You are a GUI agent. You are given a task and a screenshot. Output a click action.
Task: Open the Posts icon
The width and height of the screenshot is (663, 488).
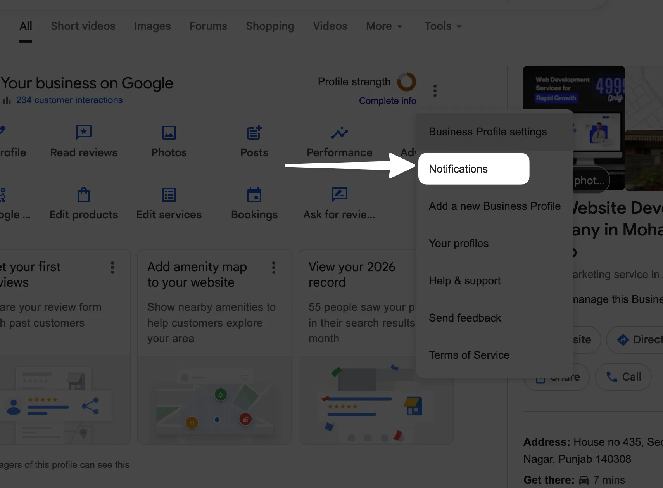(x=254, y=133)
